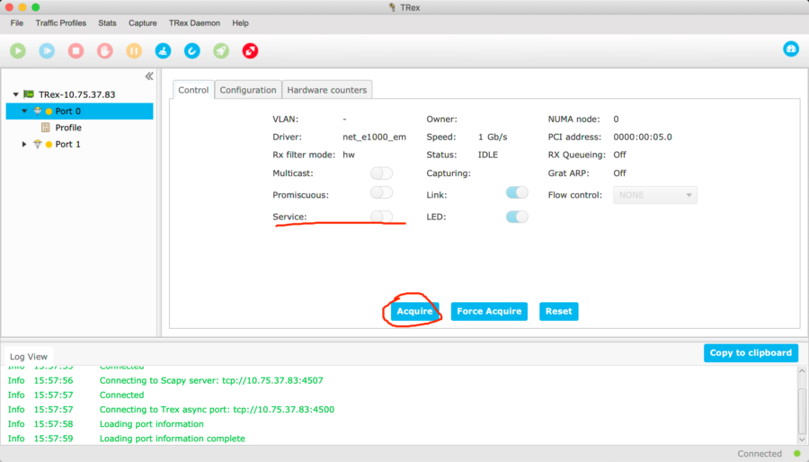
Task: Click the green Connected status indicator
Action: [797, 454]
